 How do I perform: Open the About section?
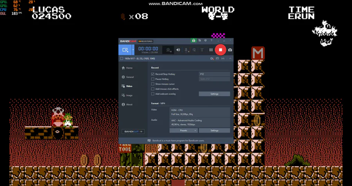coord(127,105)
